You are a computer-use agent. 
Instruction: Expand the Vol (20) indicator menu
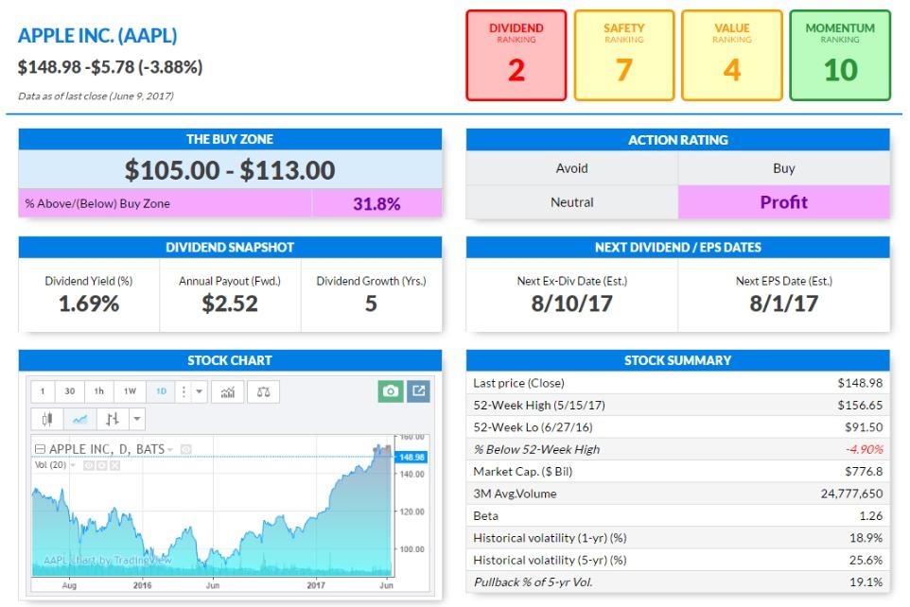[x=73, y=465]
